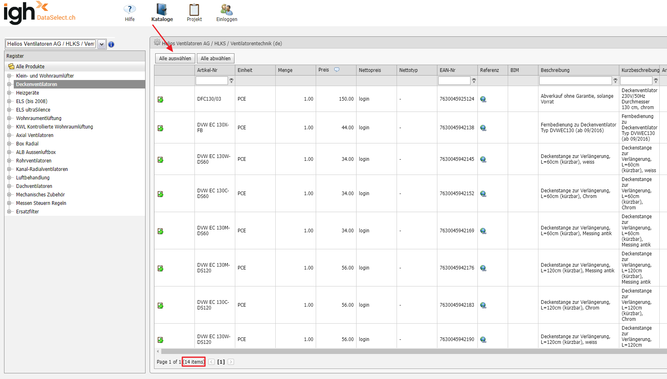Click the EAN cell 7630045942138
The image size is (667, 379).
(x=457, y=128)
